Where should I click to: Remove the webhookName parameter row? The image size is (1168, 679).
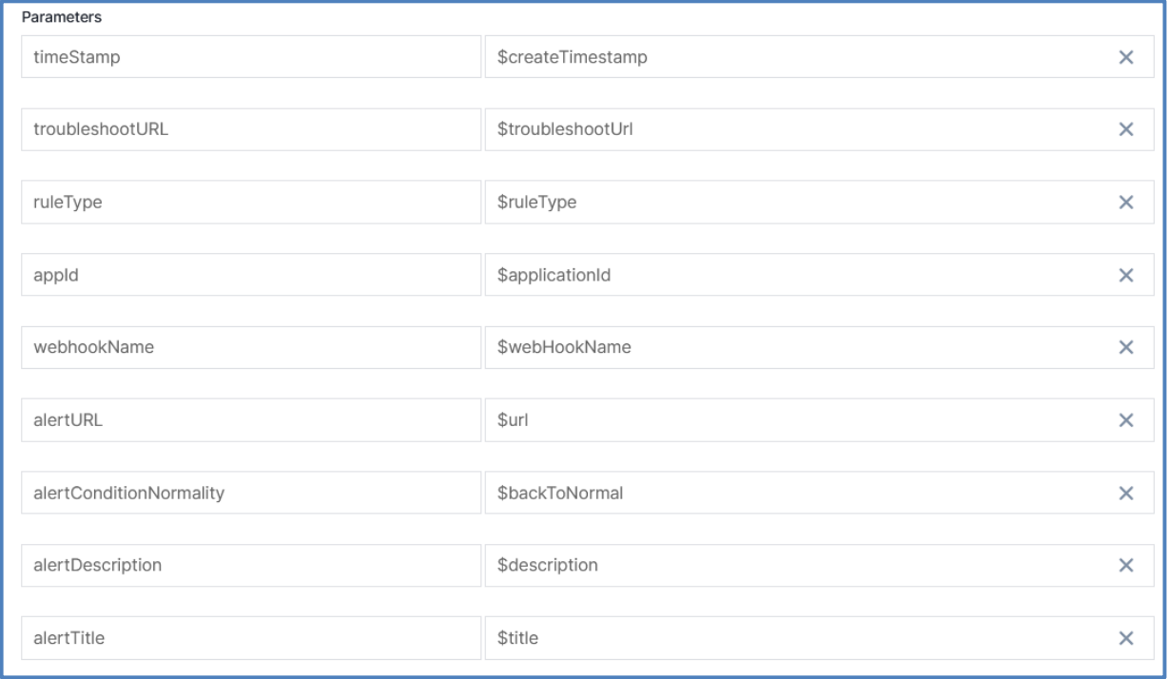pos(1126,347)
